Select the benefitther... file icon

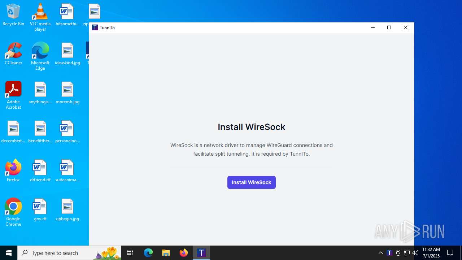(x=40, y=132)
